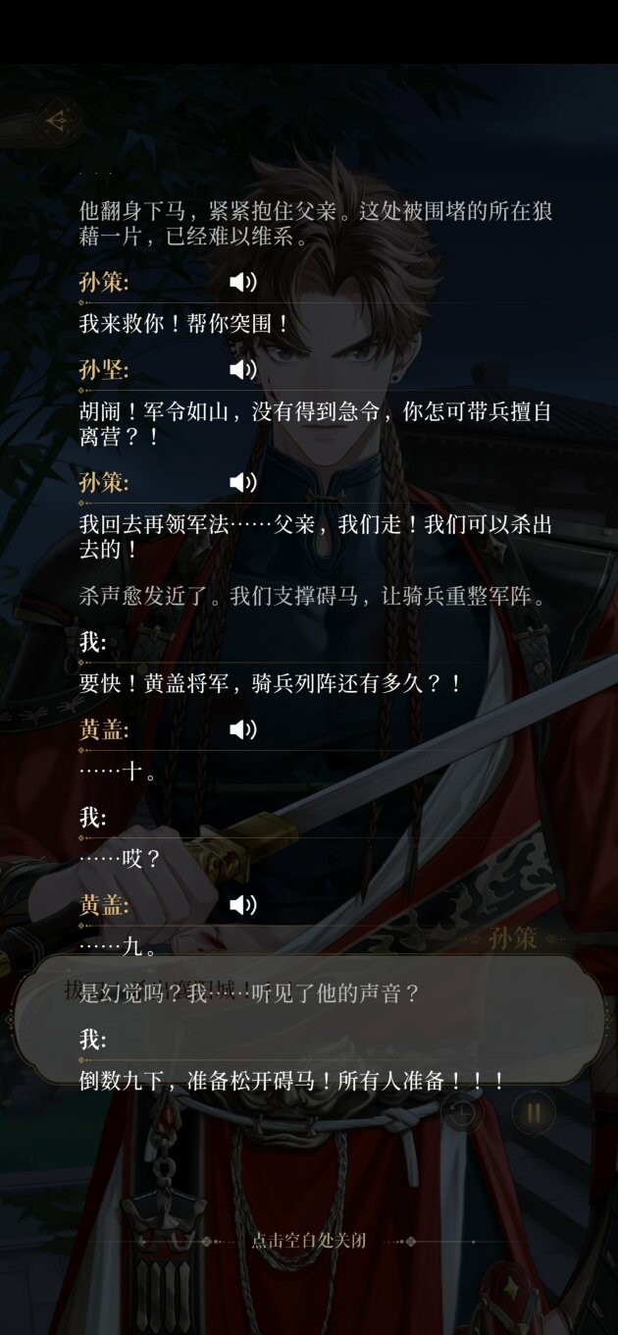Tap 孙坚's line starting "胡闹!军令如山"

coord(316,424)
